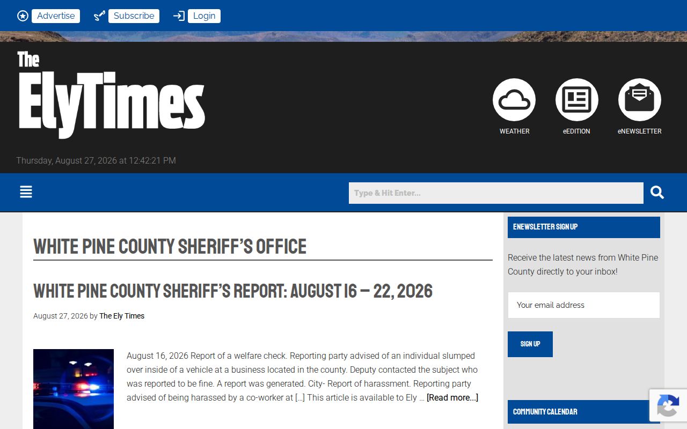Click the White Pine County Sheriff's Office heading
Screen dimensions: 687x429
(170, 247)
